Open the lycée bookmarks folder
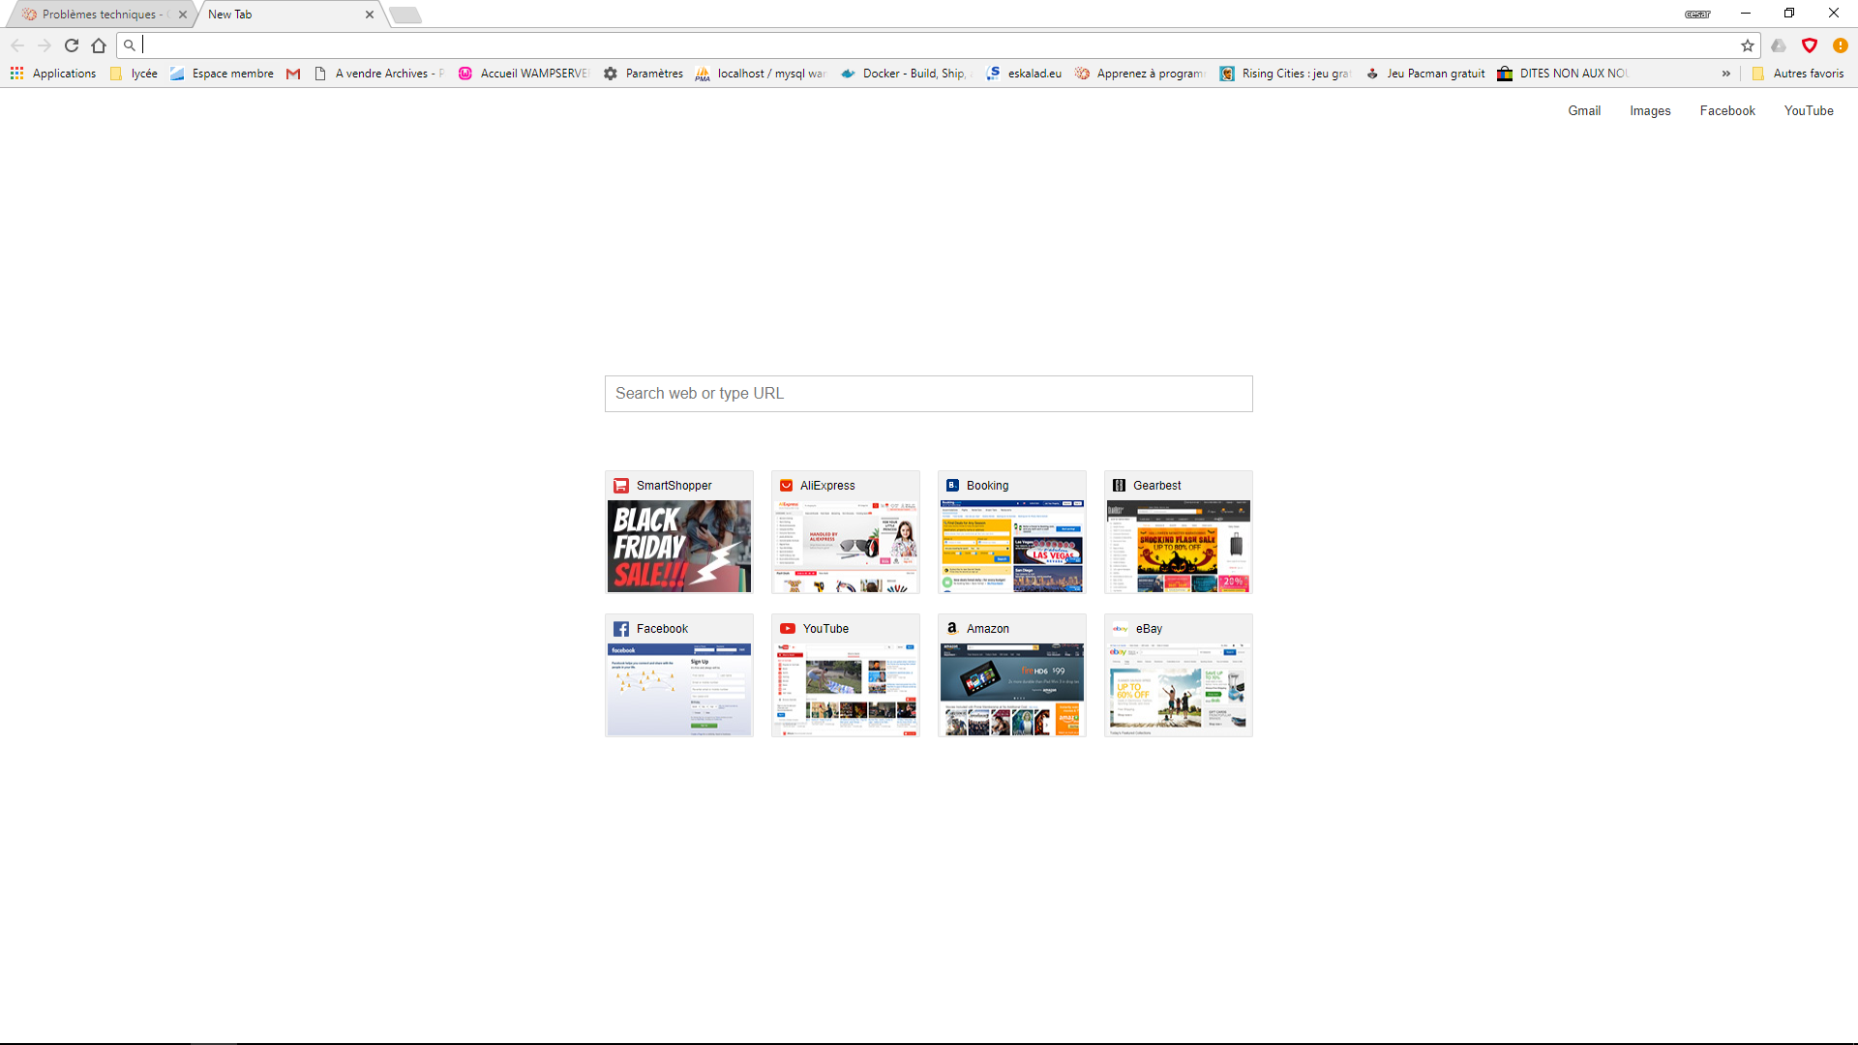Screen dimensions: 1858x1045 tap(134, 74)
